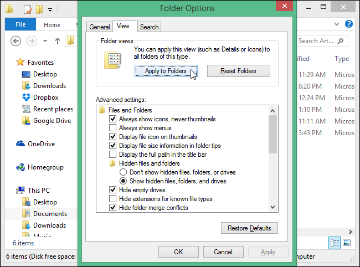Check Hide extensions for known file types
Viewport: 360px width, 267px height.
pyautogui.click(x=112, y=198)
